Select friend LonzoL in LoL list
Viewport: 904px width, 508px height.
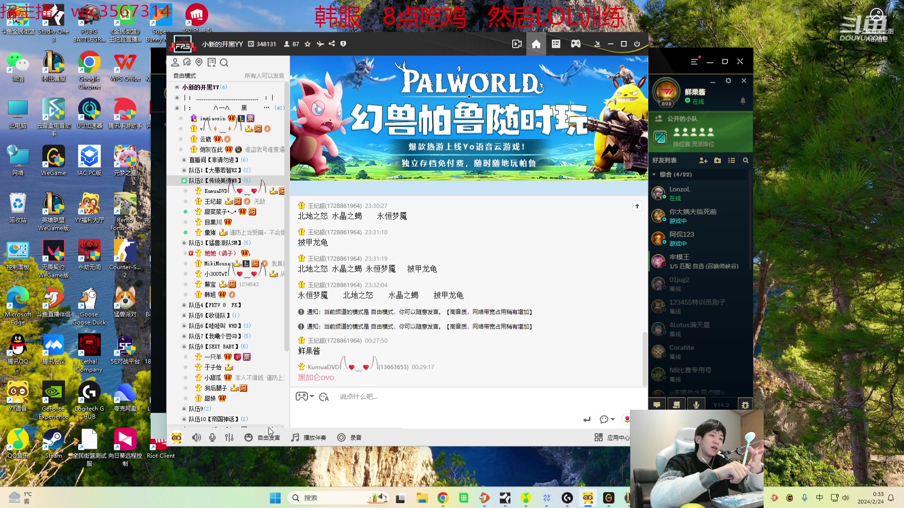(x=699, y=193)
